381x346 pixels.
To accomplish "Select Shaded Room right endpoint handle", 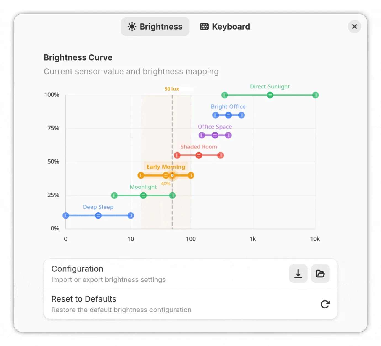I will point(220,155).
